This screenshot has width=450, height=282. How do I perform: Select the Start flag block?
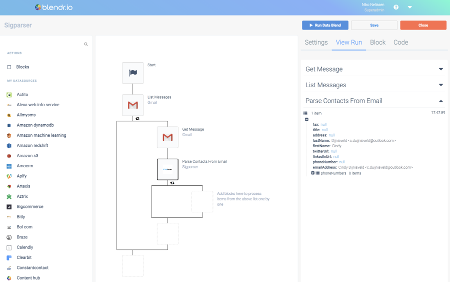click(133, 73)
